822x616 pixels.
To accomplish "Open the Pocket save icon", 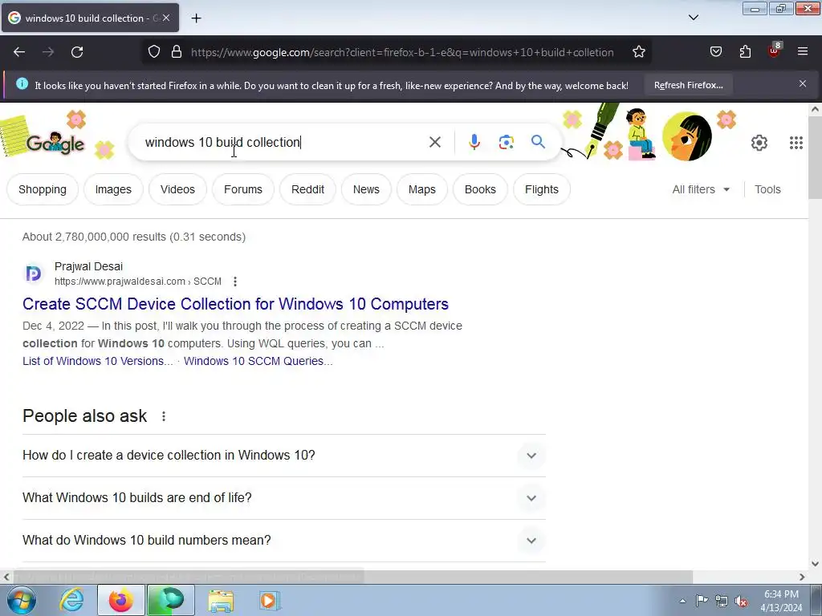I will (715, 51).
